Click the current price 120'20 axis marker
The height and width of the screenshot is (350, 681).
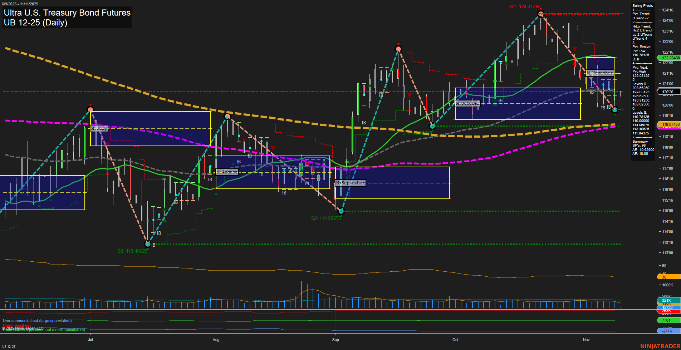668,92
